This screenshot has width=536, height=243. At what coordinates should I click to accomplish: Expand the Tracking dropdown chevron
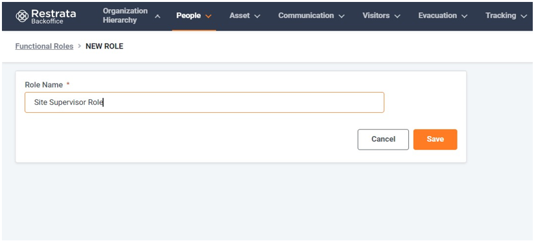[x=524, y=16]
